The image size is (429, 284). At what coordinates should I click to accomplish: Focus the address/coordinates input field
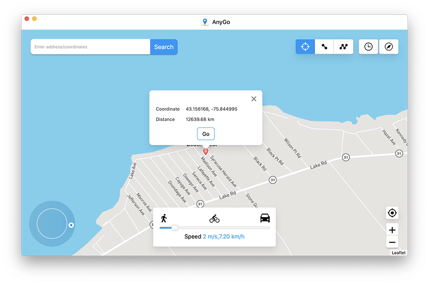coord(90,47)
